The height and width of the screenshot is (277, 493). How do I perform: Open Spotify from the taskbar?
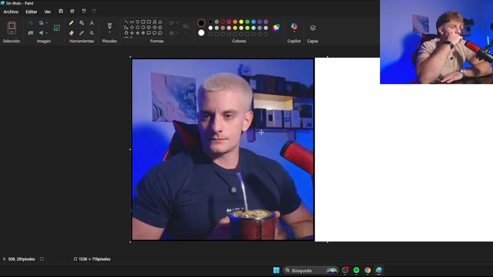click(356, 270)
